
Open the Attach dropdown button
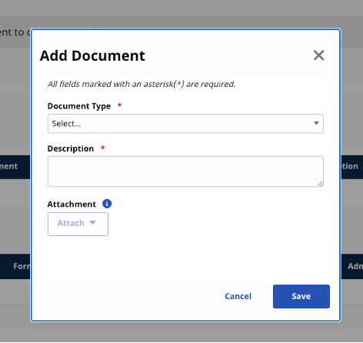click(78, 224)
